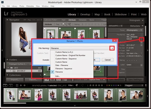Switch to Loupe view in toolbar
This screenshot has height=109, width=151.
[x=53, y=80]
